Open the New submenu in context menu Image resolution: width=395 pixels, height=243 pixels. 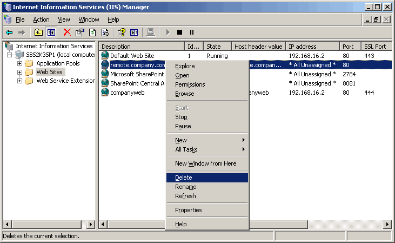[207, 140]
